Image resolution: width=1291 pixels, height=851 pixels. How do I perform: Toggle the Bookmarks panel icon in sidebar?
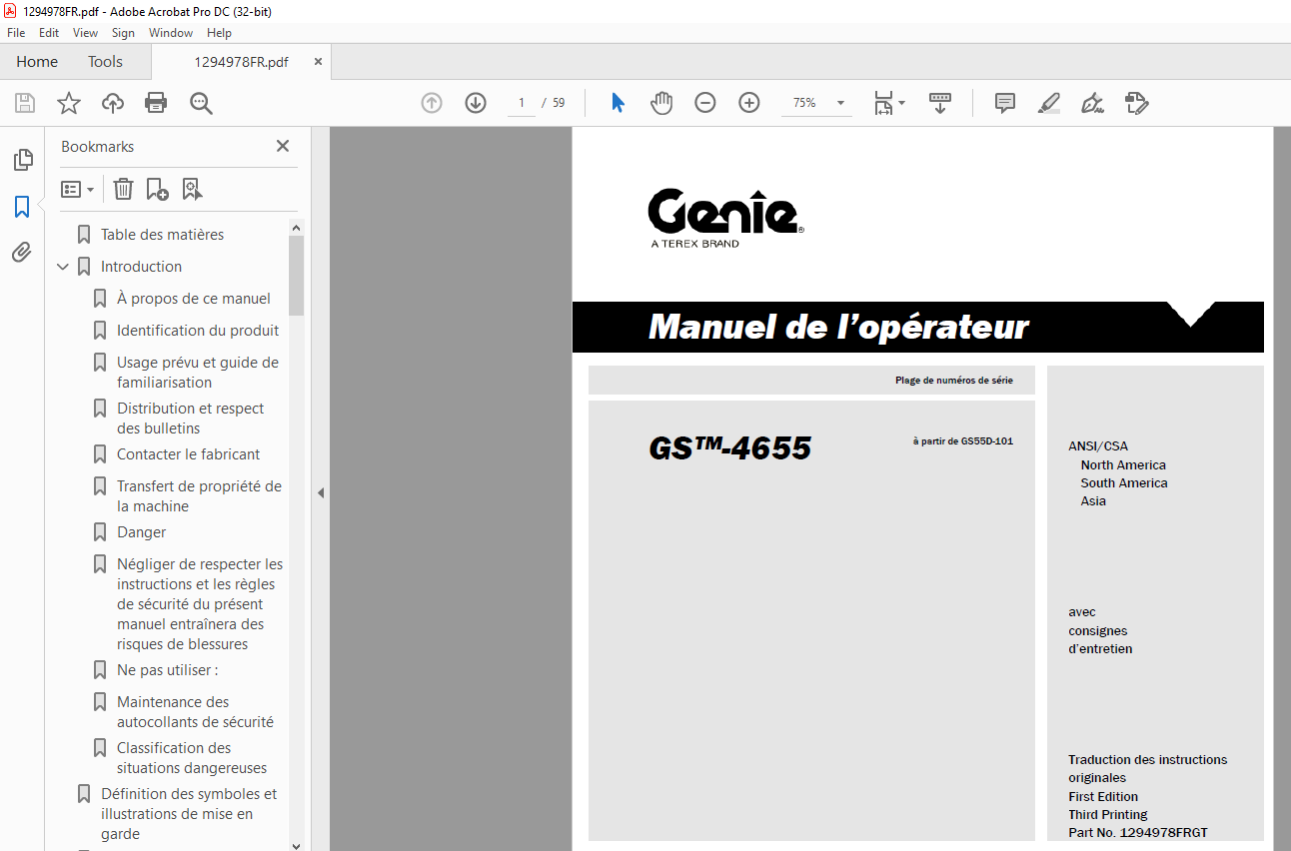[x=22, y=207]
